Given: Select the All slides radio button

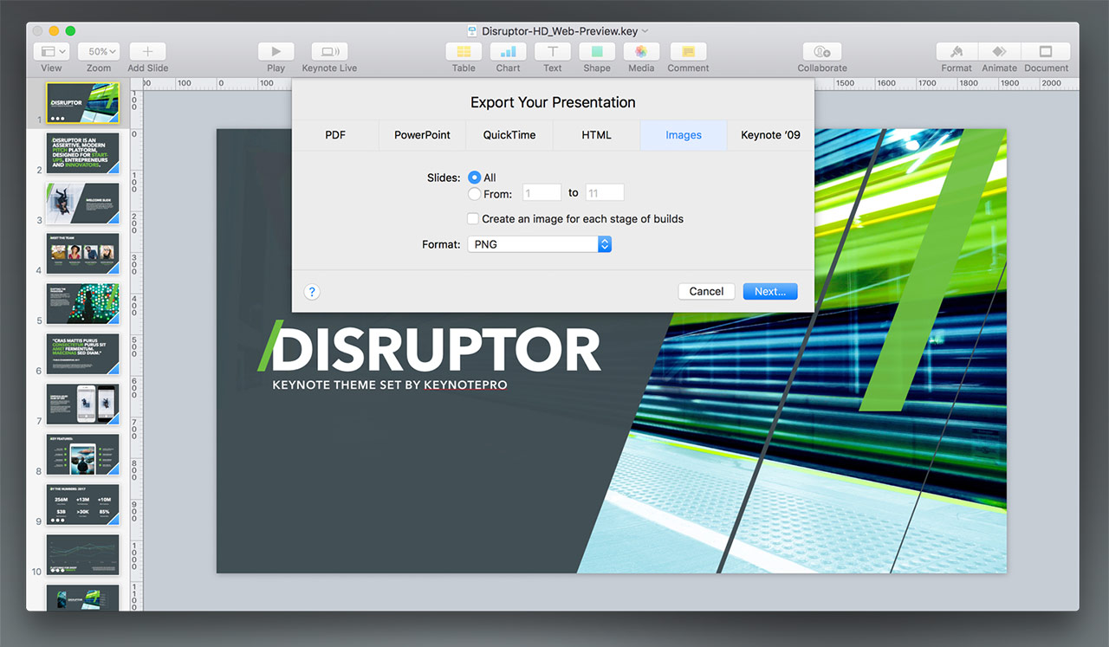Looking at the screenshot, I should point(474,178).
